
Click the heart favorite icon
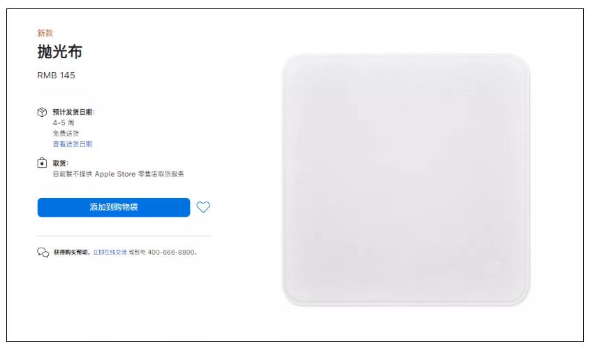click(203, 207)
